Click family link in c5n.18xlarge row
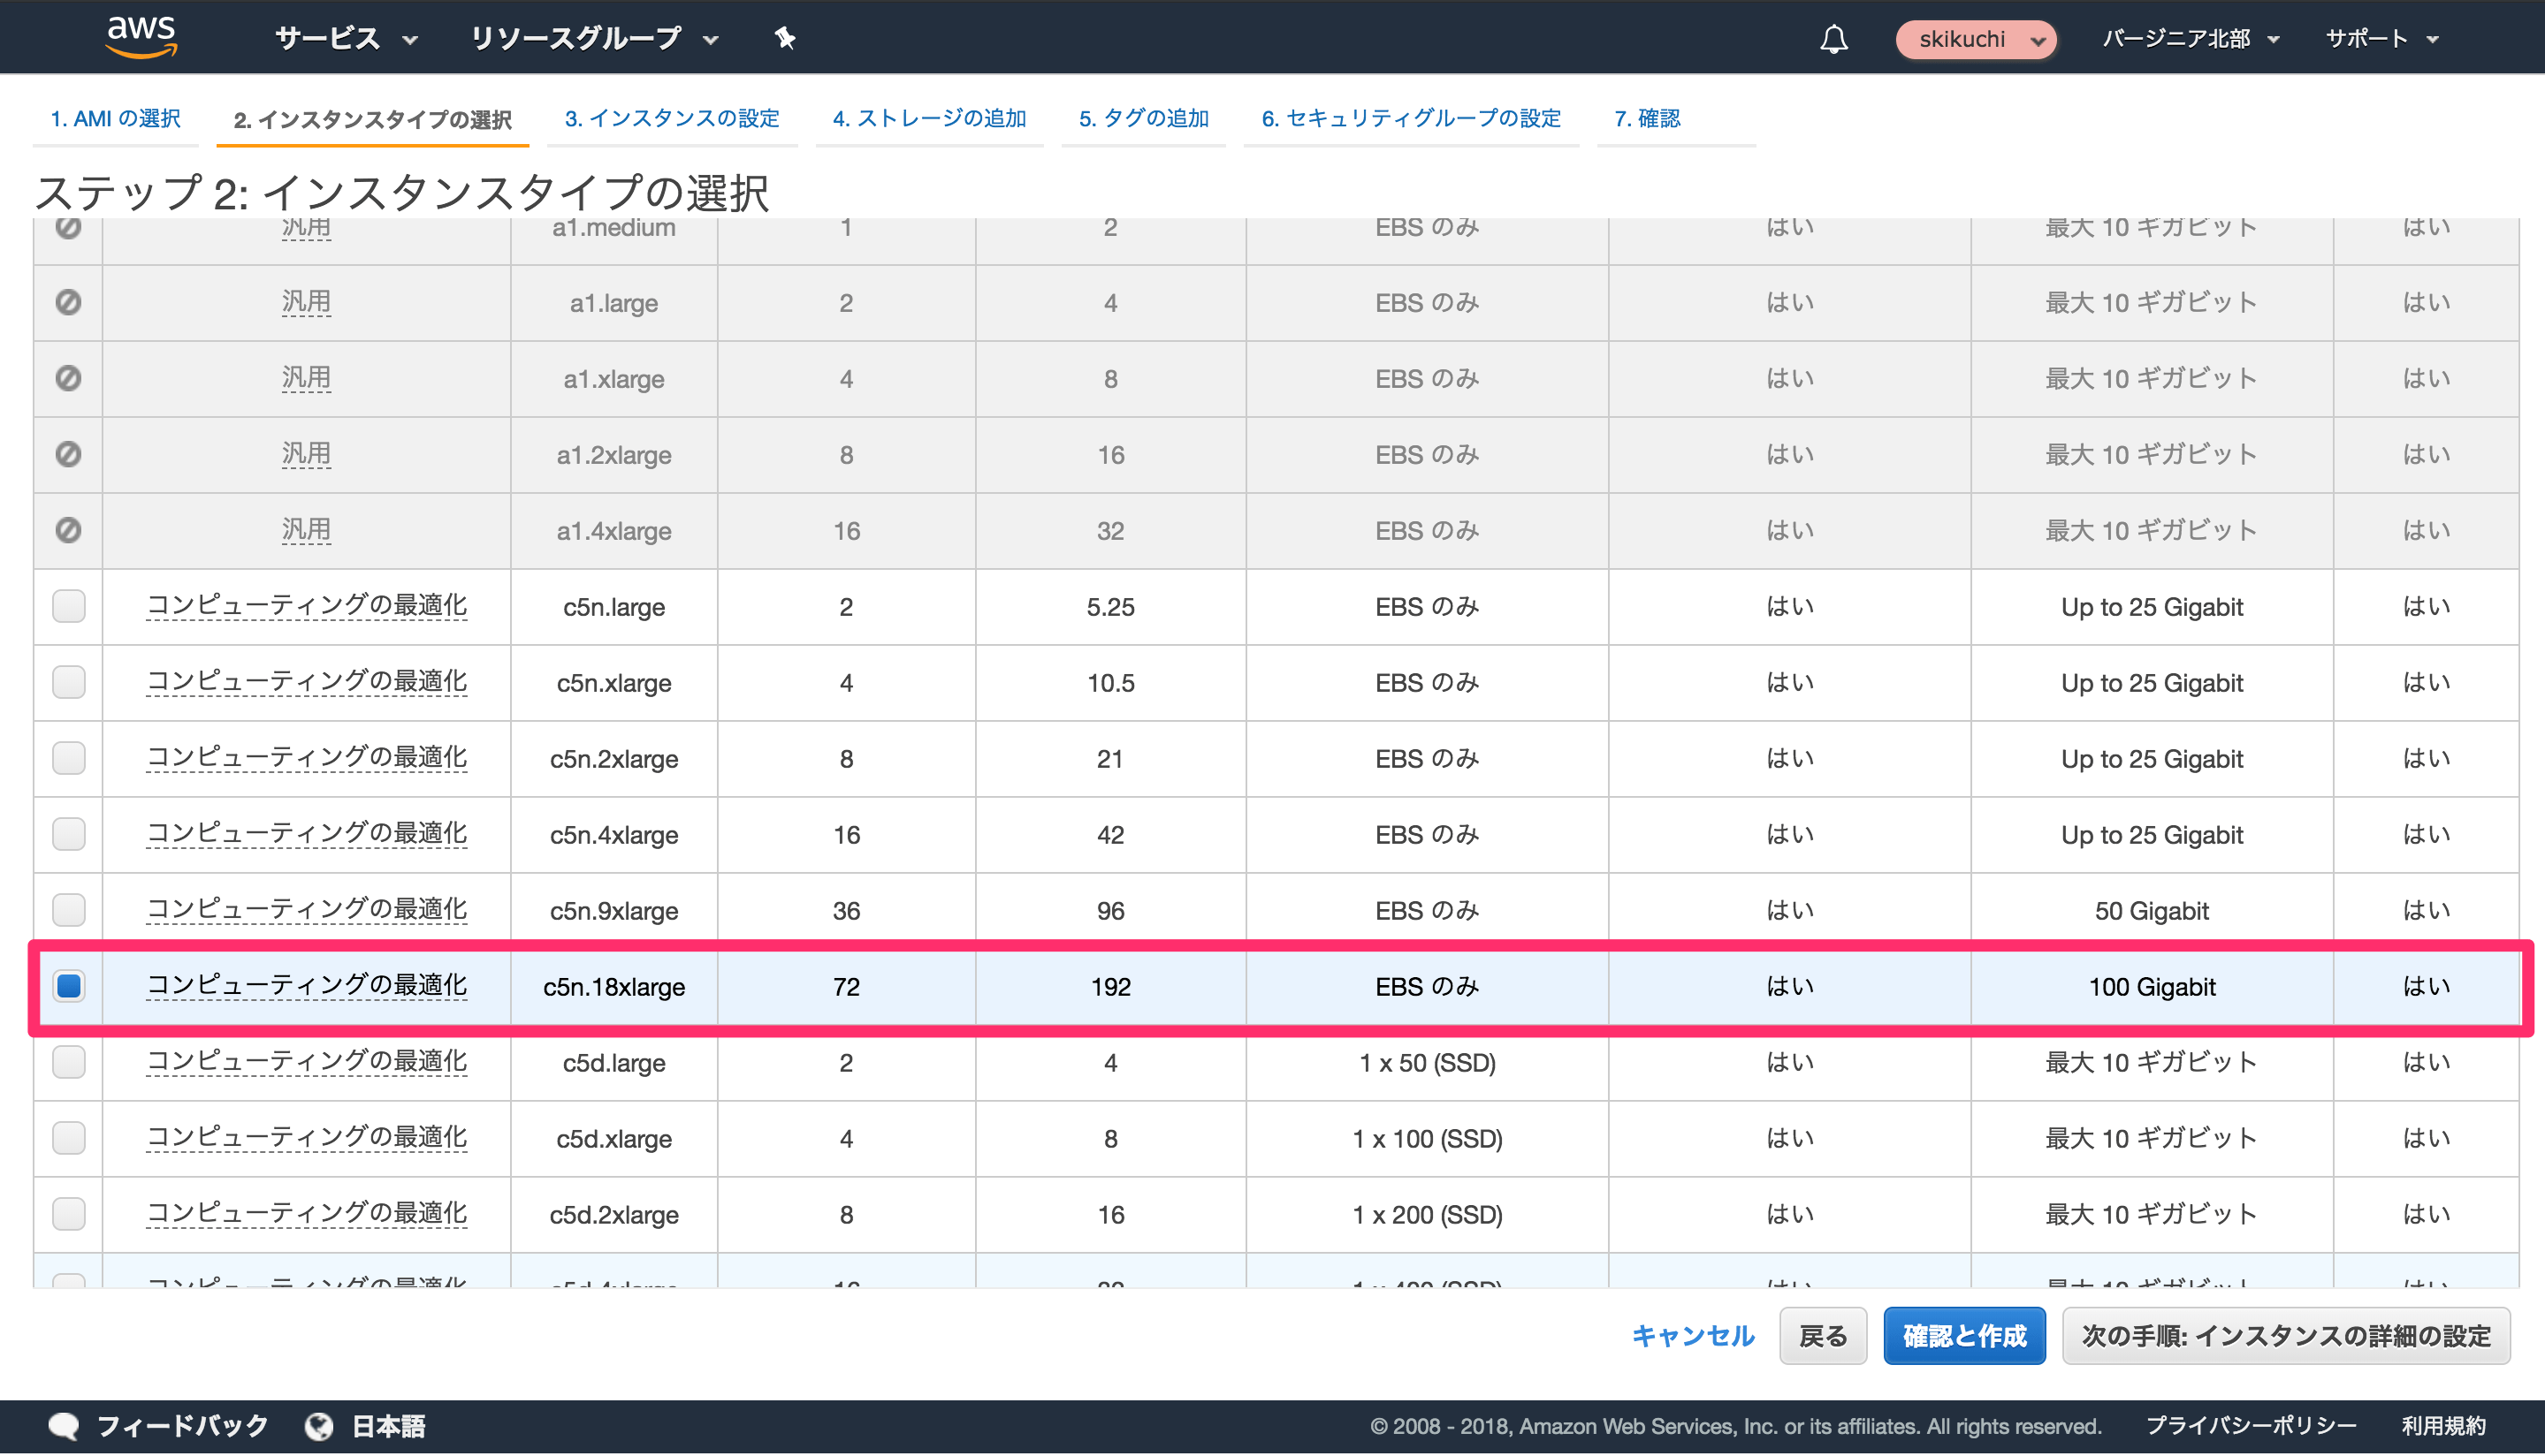The width and height of the screenshot is (2545, 1456). 306,986
